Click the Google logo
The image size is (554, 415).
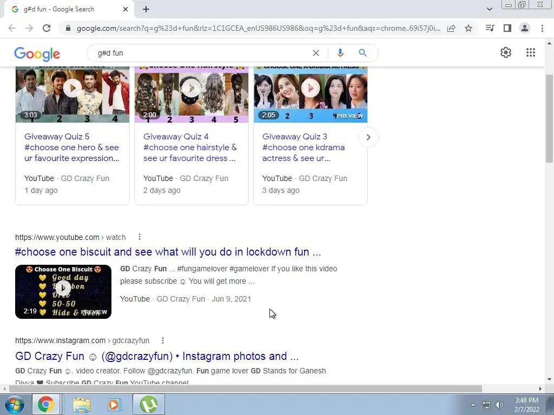point(37,53)
